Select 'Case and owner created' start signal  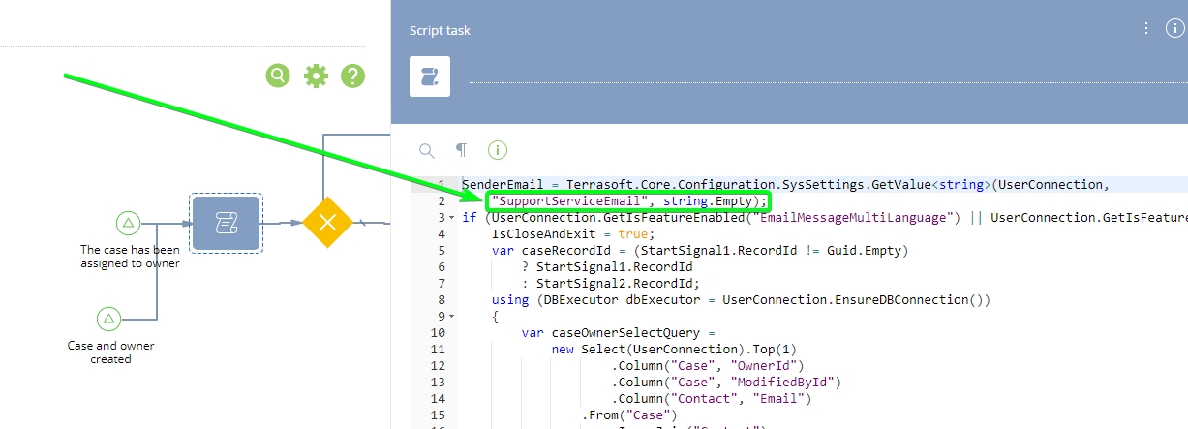point(109,319)
